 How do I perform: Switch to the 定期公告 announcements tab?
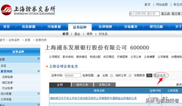(105, 85)
